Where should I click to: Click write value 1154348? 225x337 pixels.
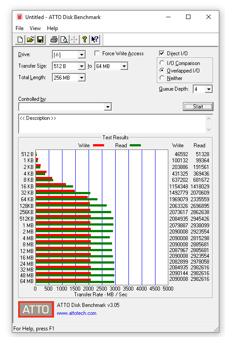(178, 186)
